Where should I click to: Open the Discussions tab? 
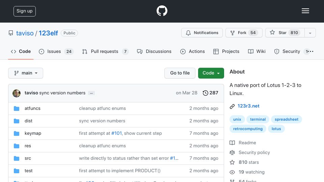coord(154,51)
